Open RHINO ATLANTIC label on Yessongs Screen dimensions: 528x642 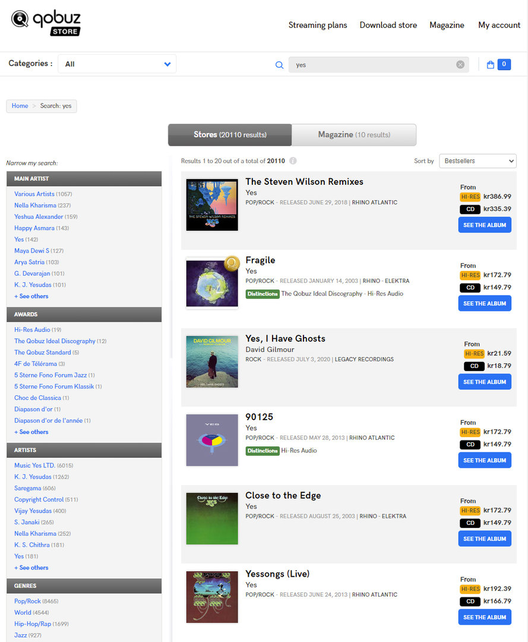click(375, 595)
